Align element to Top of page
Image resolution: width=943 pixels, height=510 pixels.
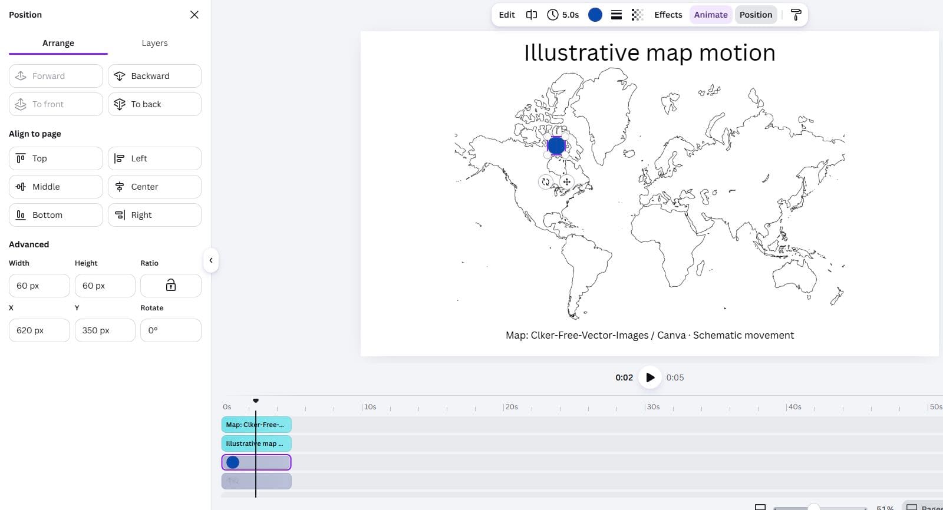(56, 158)
